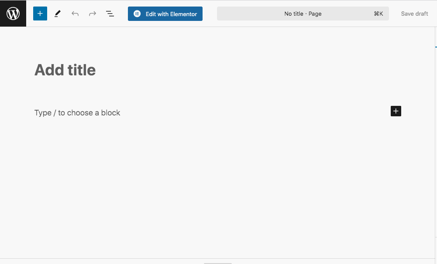
Task: Click the settings sidebar edge at right
Action: (436, 131)
